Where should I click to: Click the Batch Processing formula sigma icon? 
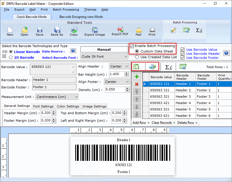[199, 30]
